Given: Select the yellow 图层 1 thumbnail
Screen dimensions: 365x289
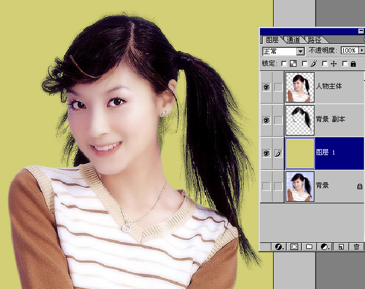Looking at the screenshot, I should point(300,153).
